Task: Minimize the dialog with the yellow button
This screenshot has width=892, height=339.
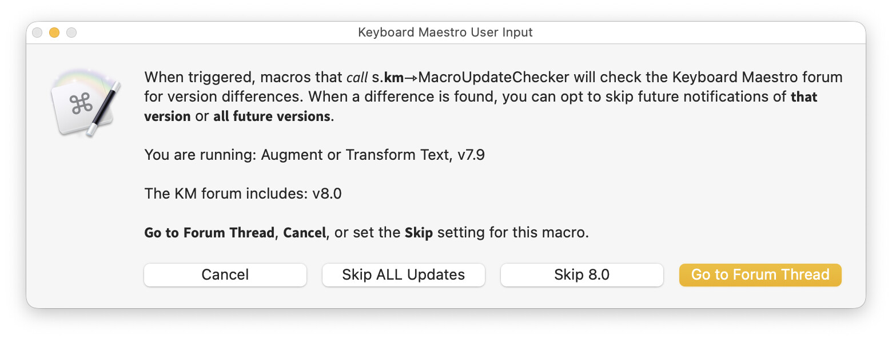Action: pos(54,33)
